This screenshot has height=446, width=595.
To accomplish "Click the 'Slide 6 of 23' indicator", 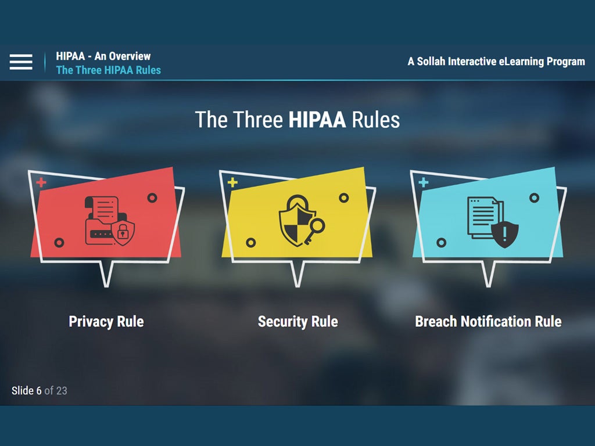I will tap(40, 391).
